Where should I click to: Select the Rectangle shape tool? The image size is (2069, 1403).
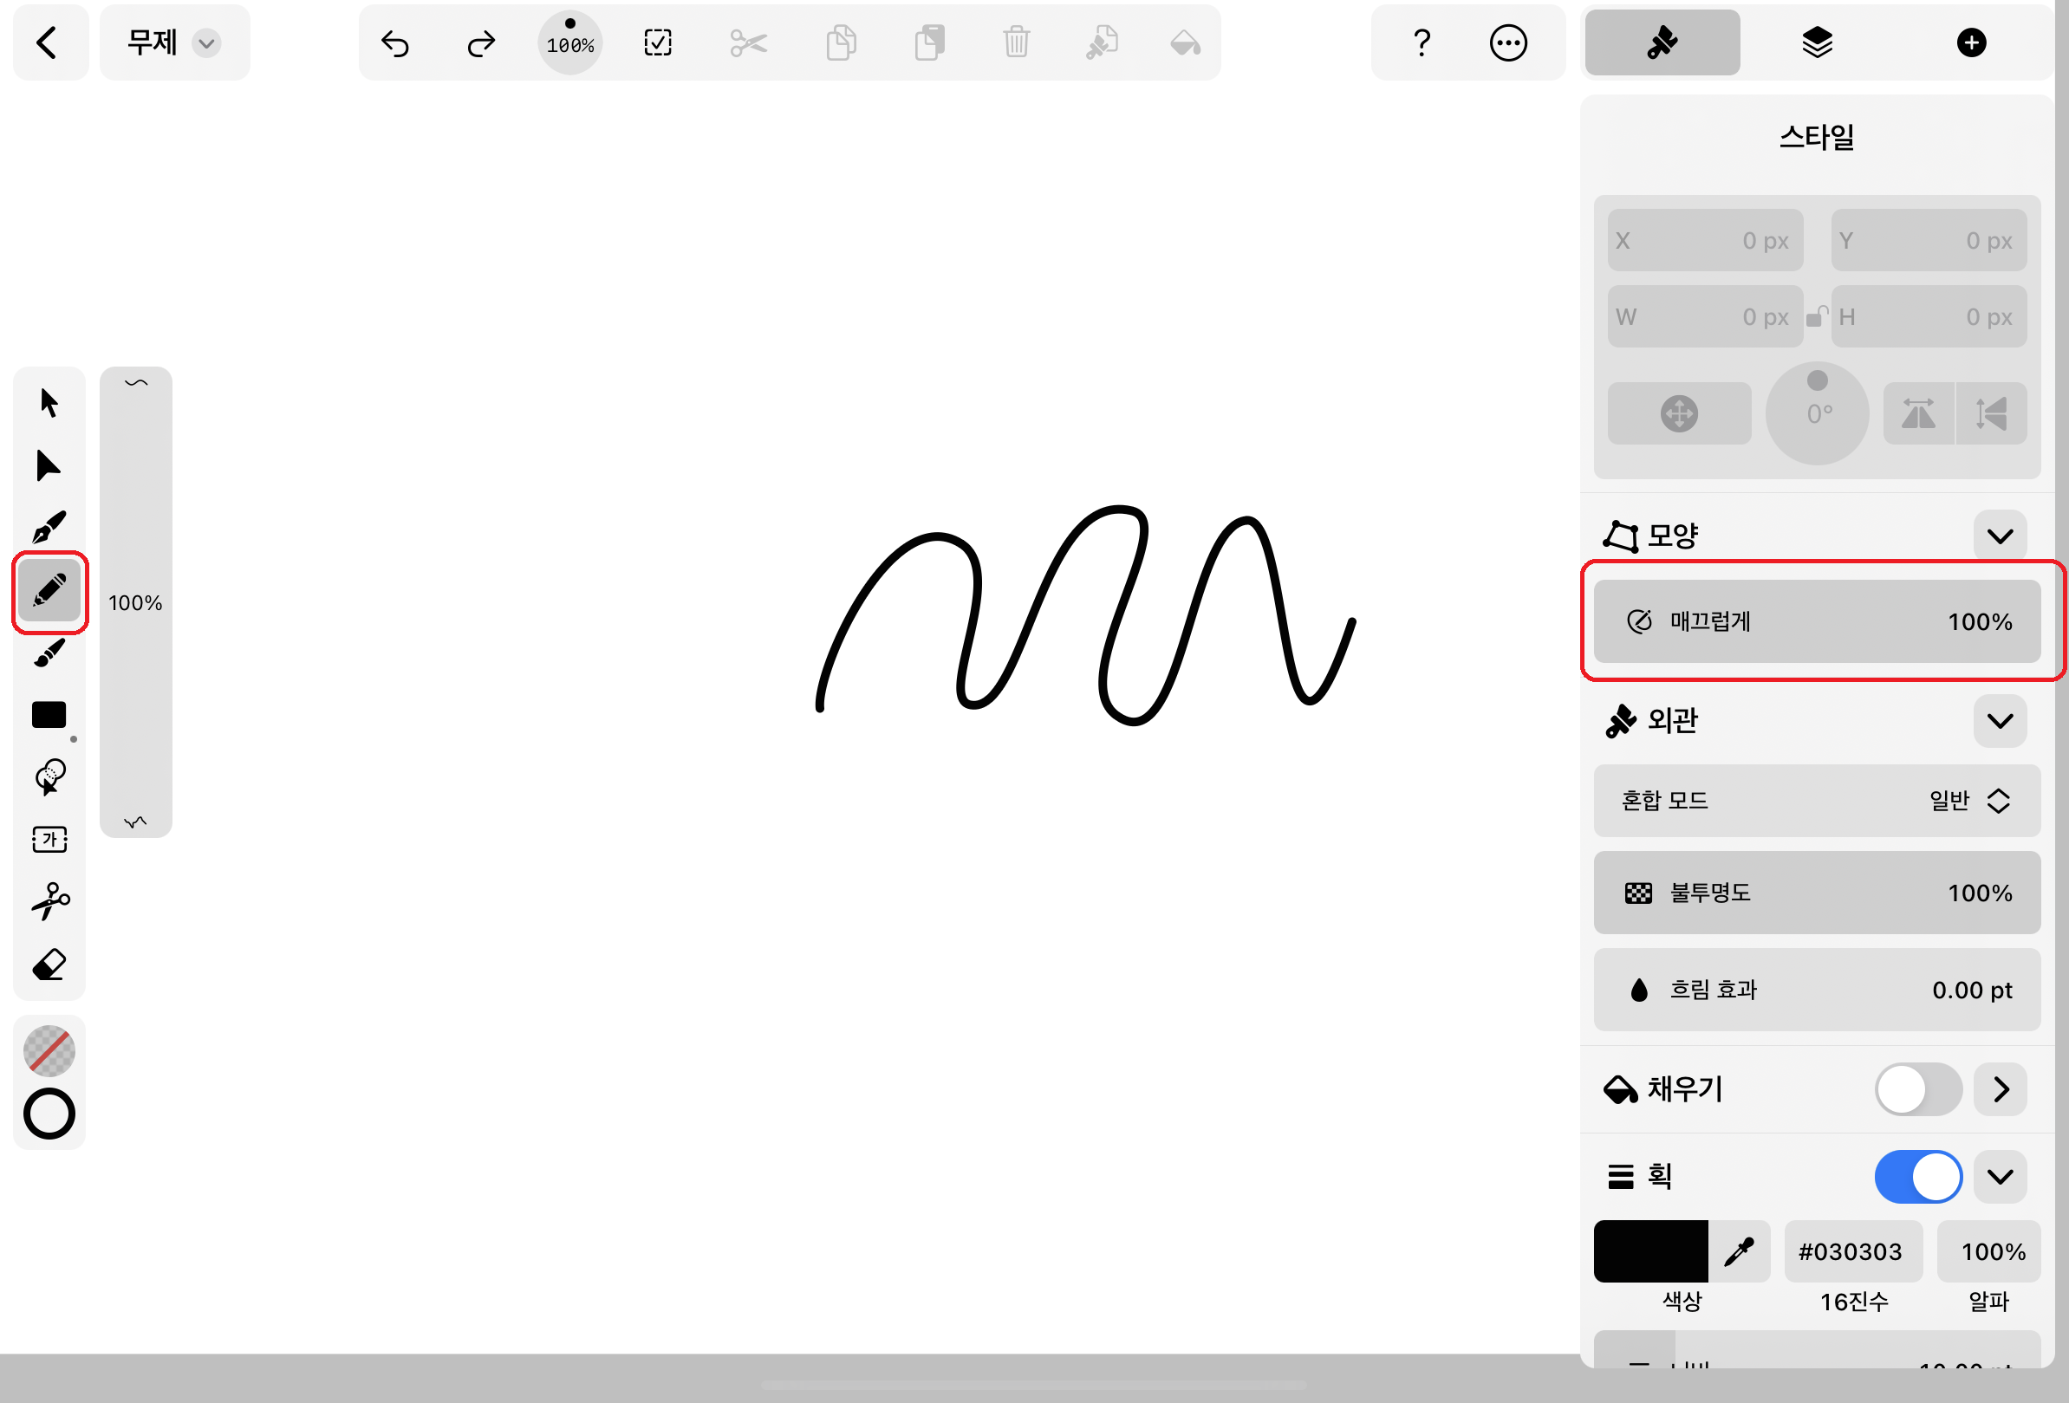click(x=49, y=715)
